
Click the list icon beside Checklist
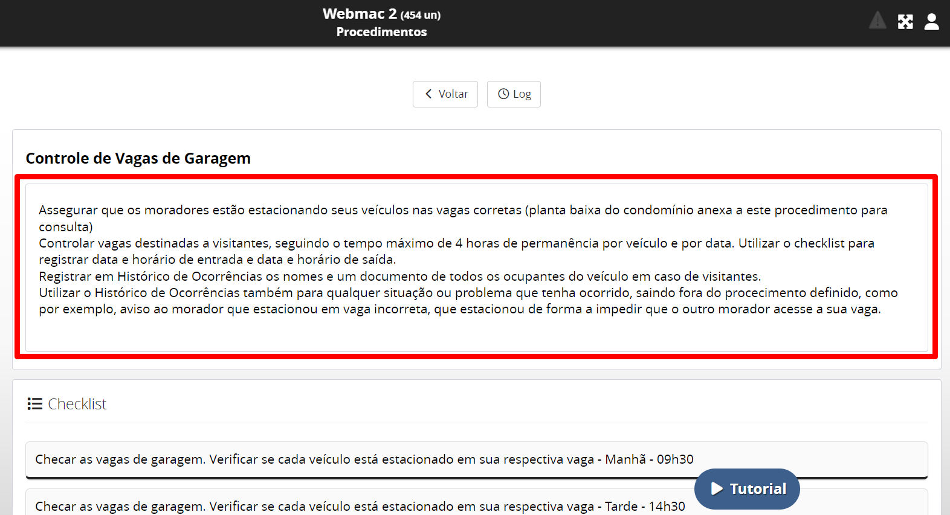(x=34, y=404)
